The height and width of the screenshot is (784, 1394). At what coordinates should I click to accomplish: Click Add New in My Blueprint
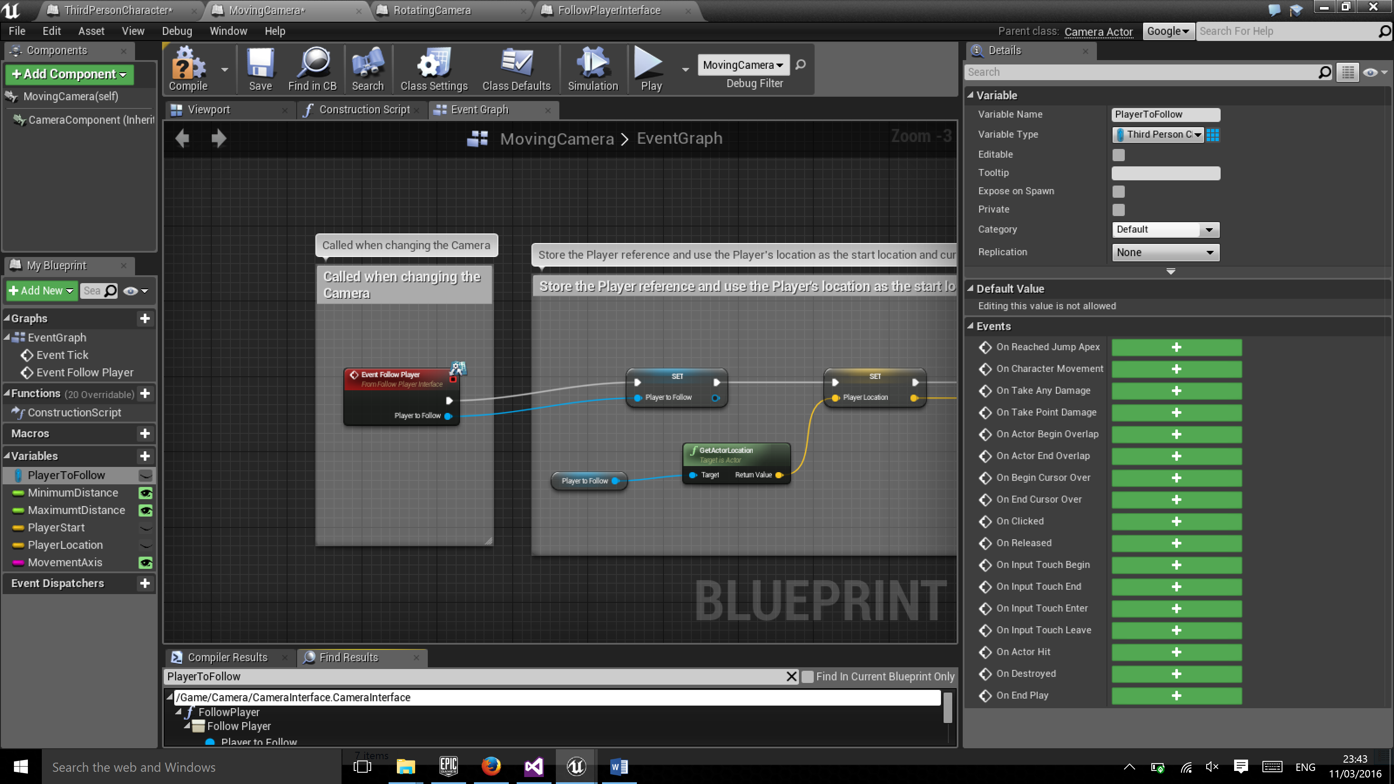[42, 291]
